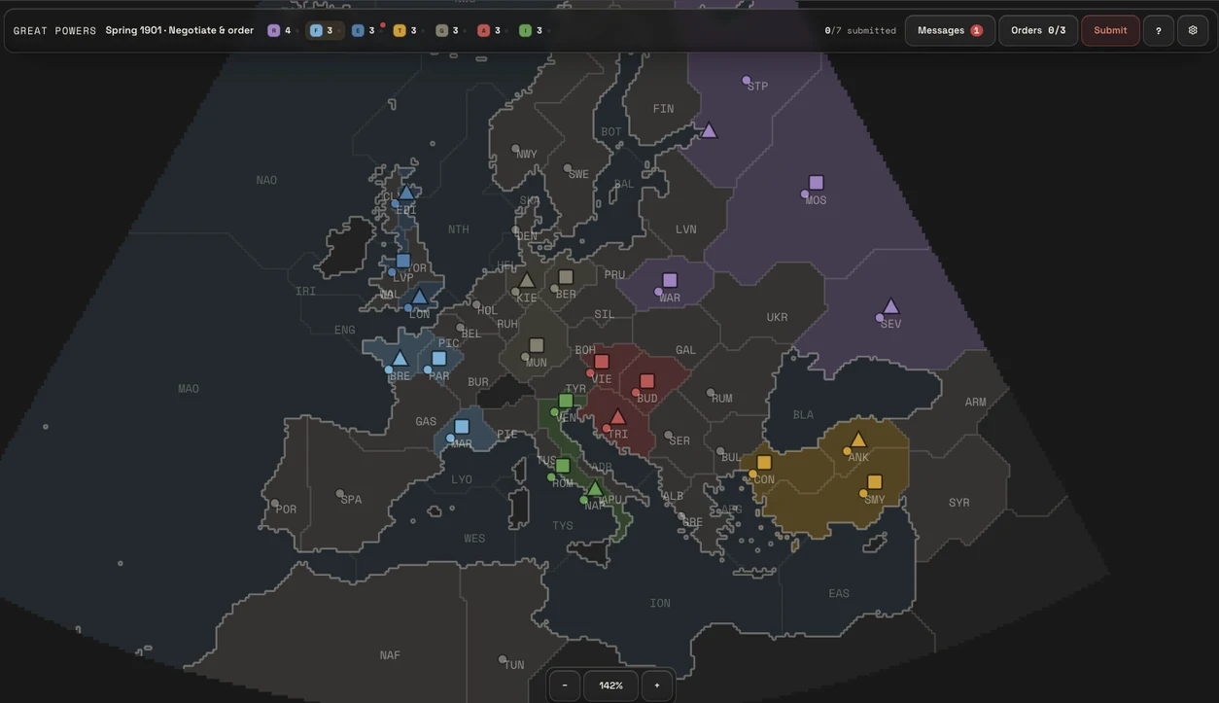Image resolution: width=1219 pixels, height=703 pixels.
Task: Select the purple fleet at SEV
Action: (890, 306)
